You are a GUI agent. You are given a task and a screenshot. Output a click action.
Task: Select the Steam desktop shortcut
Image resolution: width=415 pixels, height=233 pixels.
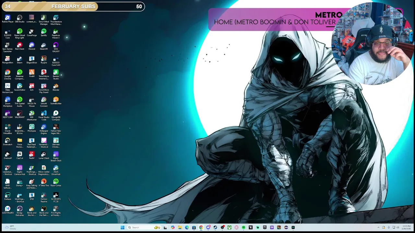coord(19,60)
